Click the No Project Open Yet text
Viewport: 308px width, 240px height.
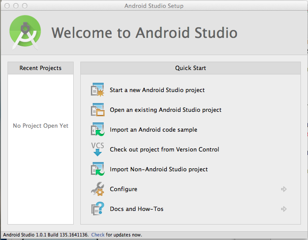coord(41,126)
